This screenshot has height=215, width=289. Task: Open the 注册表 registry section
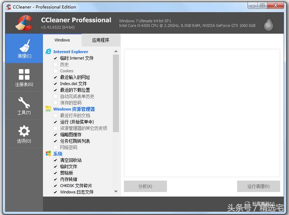tap(24, 77)
